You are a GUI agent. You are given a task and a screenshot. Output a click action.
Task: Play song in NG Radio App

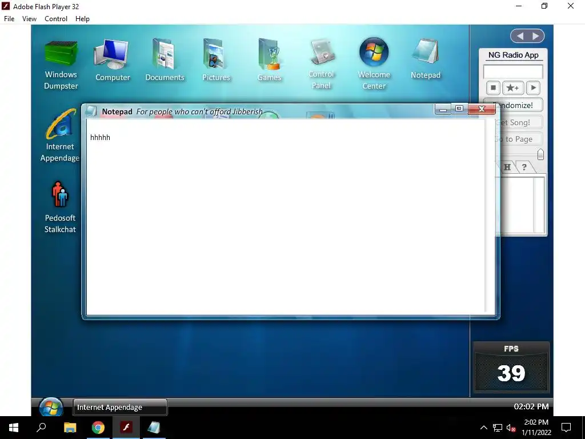[533, 87]
